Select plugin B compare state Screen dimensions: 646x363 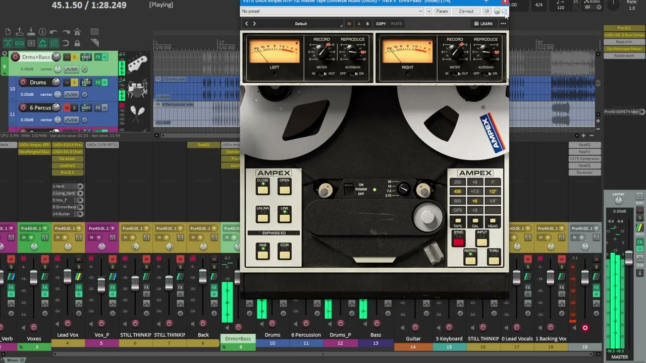[x=367, y=24]
